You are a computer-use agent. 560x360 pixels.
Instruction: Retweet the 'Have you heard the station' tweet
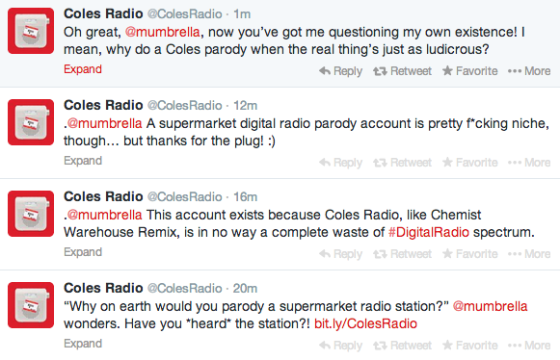[x=402, y=345]
